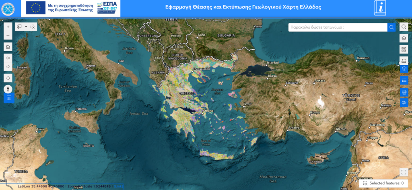The height and width of the screenshot is (190, 412).
Task: Open the gray search widget icon
Action: [x=404, y=27]
